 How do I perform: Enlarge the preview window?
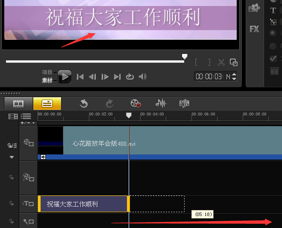click(234, 62)
